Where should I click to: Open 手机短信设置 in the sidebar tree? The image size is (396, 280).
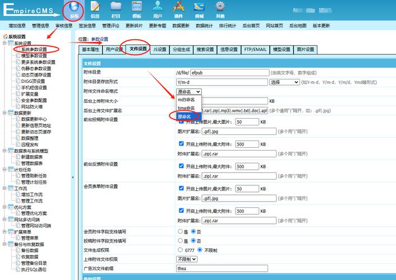pyautogui.click(x=34, y=87)
